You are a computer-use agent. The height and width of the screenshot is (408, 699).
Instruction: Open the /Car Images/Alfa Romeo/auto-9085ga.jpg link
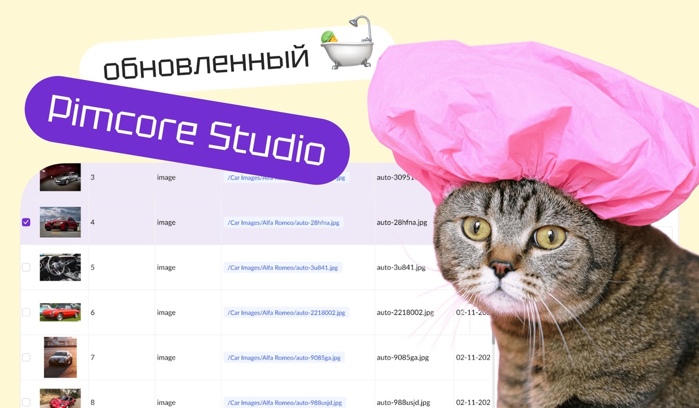point(284,357)
